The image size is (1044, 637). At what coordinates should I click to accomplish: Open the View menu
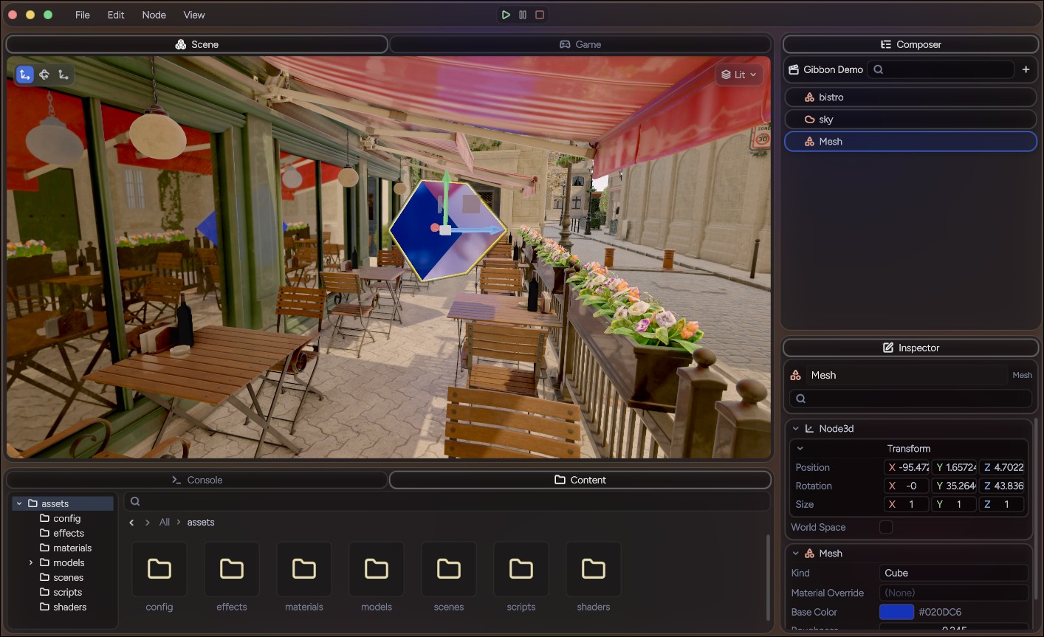pyautogui.click(x=194, y=15)
